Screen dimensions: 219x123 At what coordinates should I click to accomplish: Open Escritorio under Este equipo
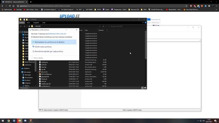(x=27, y=80)
